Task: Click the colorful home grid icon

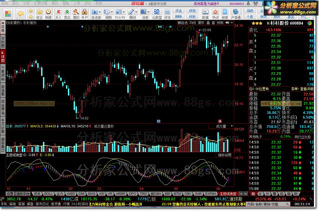Action: coord(8,14)
